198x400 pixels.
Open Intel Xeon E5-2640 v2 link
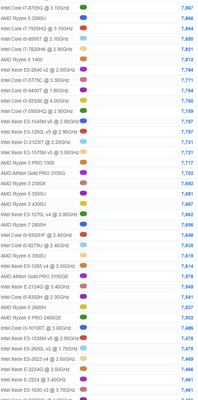38,70
